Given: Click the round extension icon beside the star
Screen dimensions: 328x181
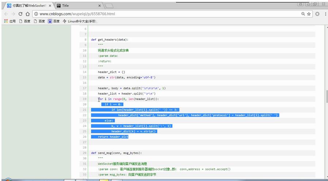Looking at the screenshot, I should 317,14.
